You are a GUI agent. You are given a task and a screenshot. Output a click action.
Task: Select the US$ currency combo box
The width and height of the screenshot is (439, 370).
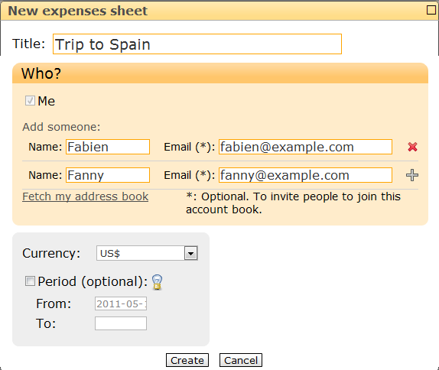(x=147, y=253)
